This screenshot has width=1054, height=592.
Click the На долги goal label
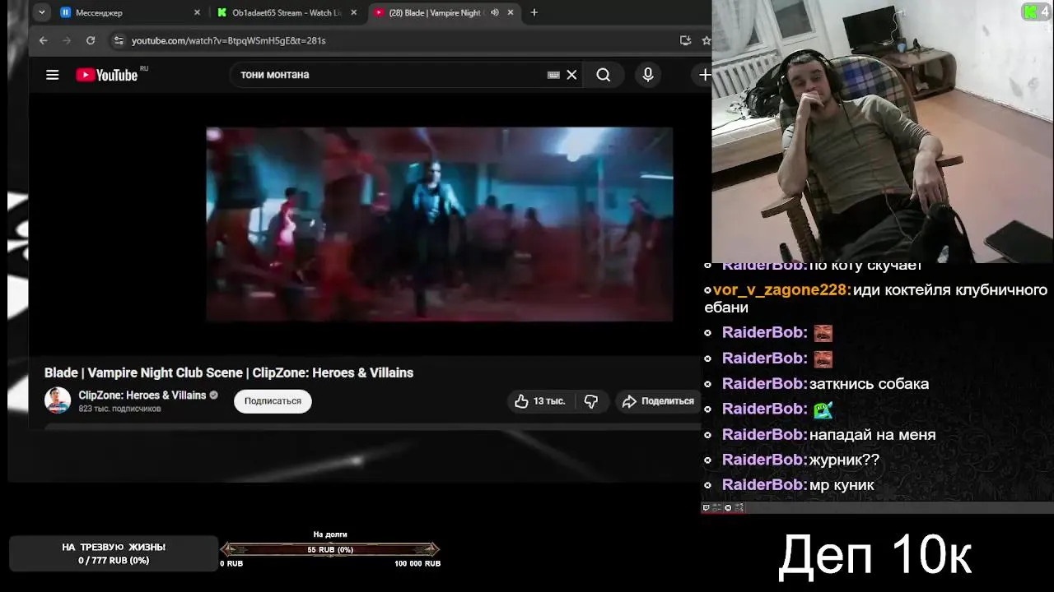330,534
